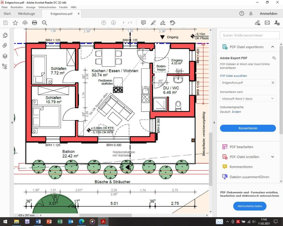The height and width of the screenshot is (226, 283).
Task: Add a sticky note comment
Action: [x=143, y=23]
